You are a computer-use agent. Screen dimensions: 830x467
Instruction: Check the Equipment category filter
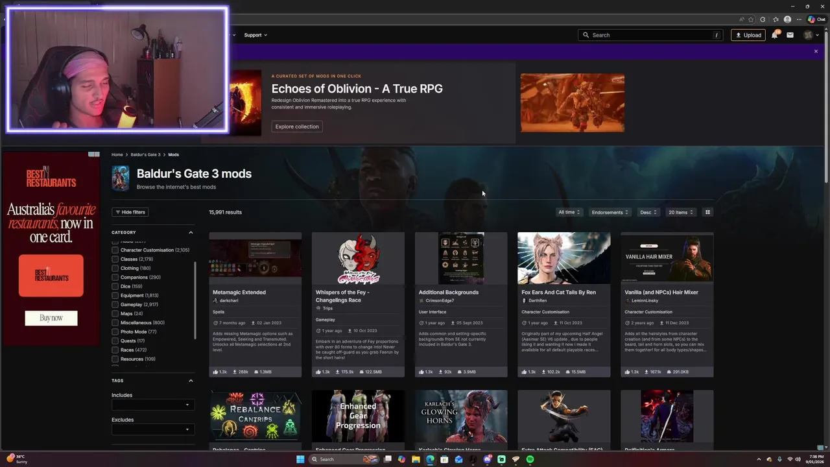tap(115, 295)
